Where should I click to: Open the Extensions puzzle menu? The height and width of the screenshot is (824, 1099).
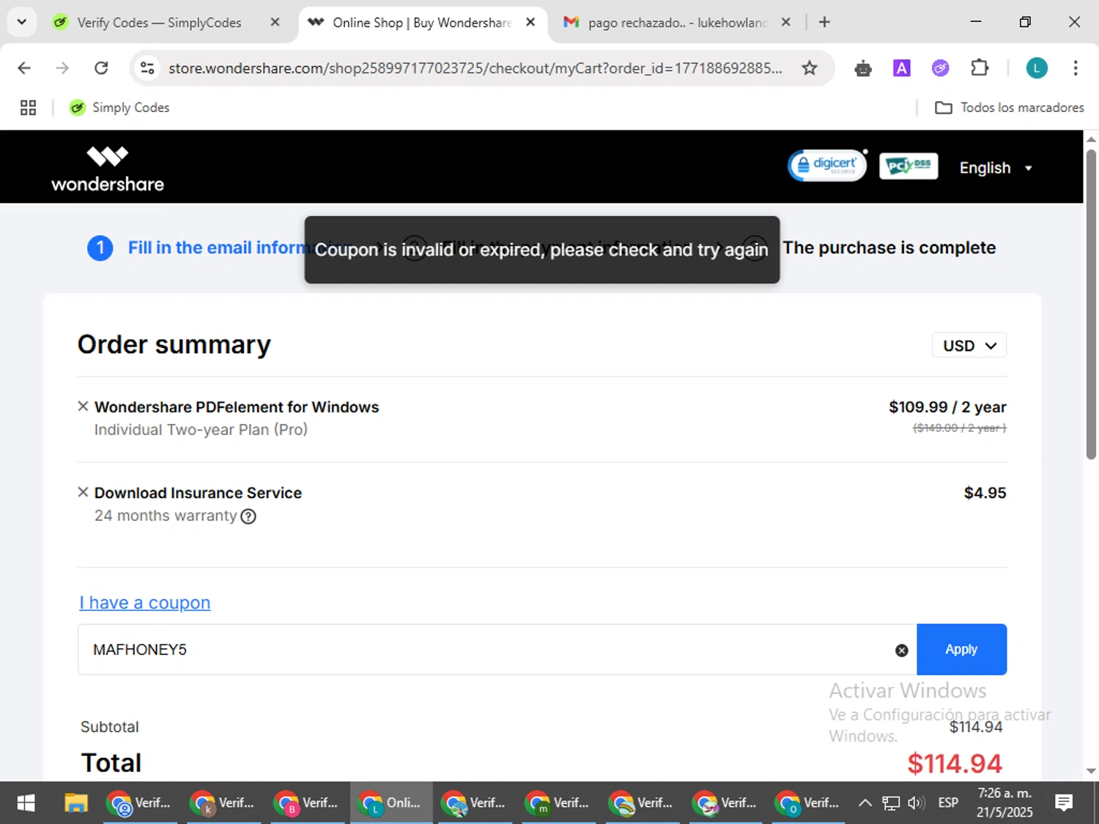point(980,68)
